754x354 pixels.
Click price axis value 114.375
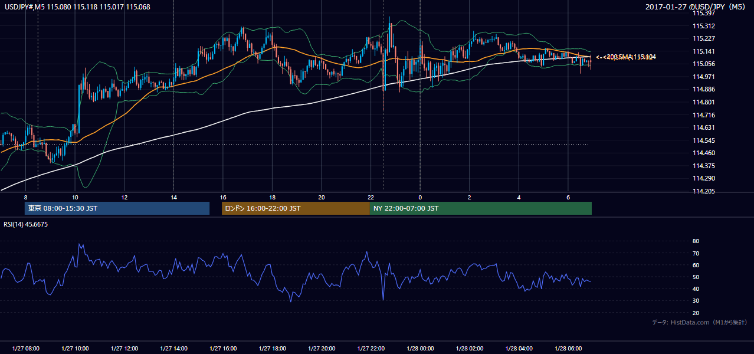tap(704, 166)
